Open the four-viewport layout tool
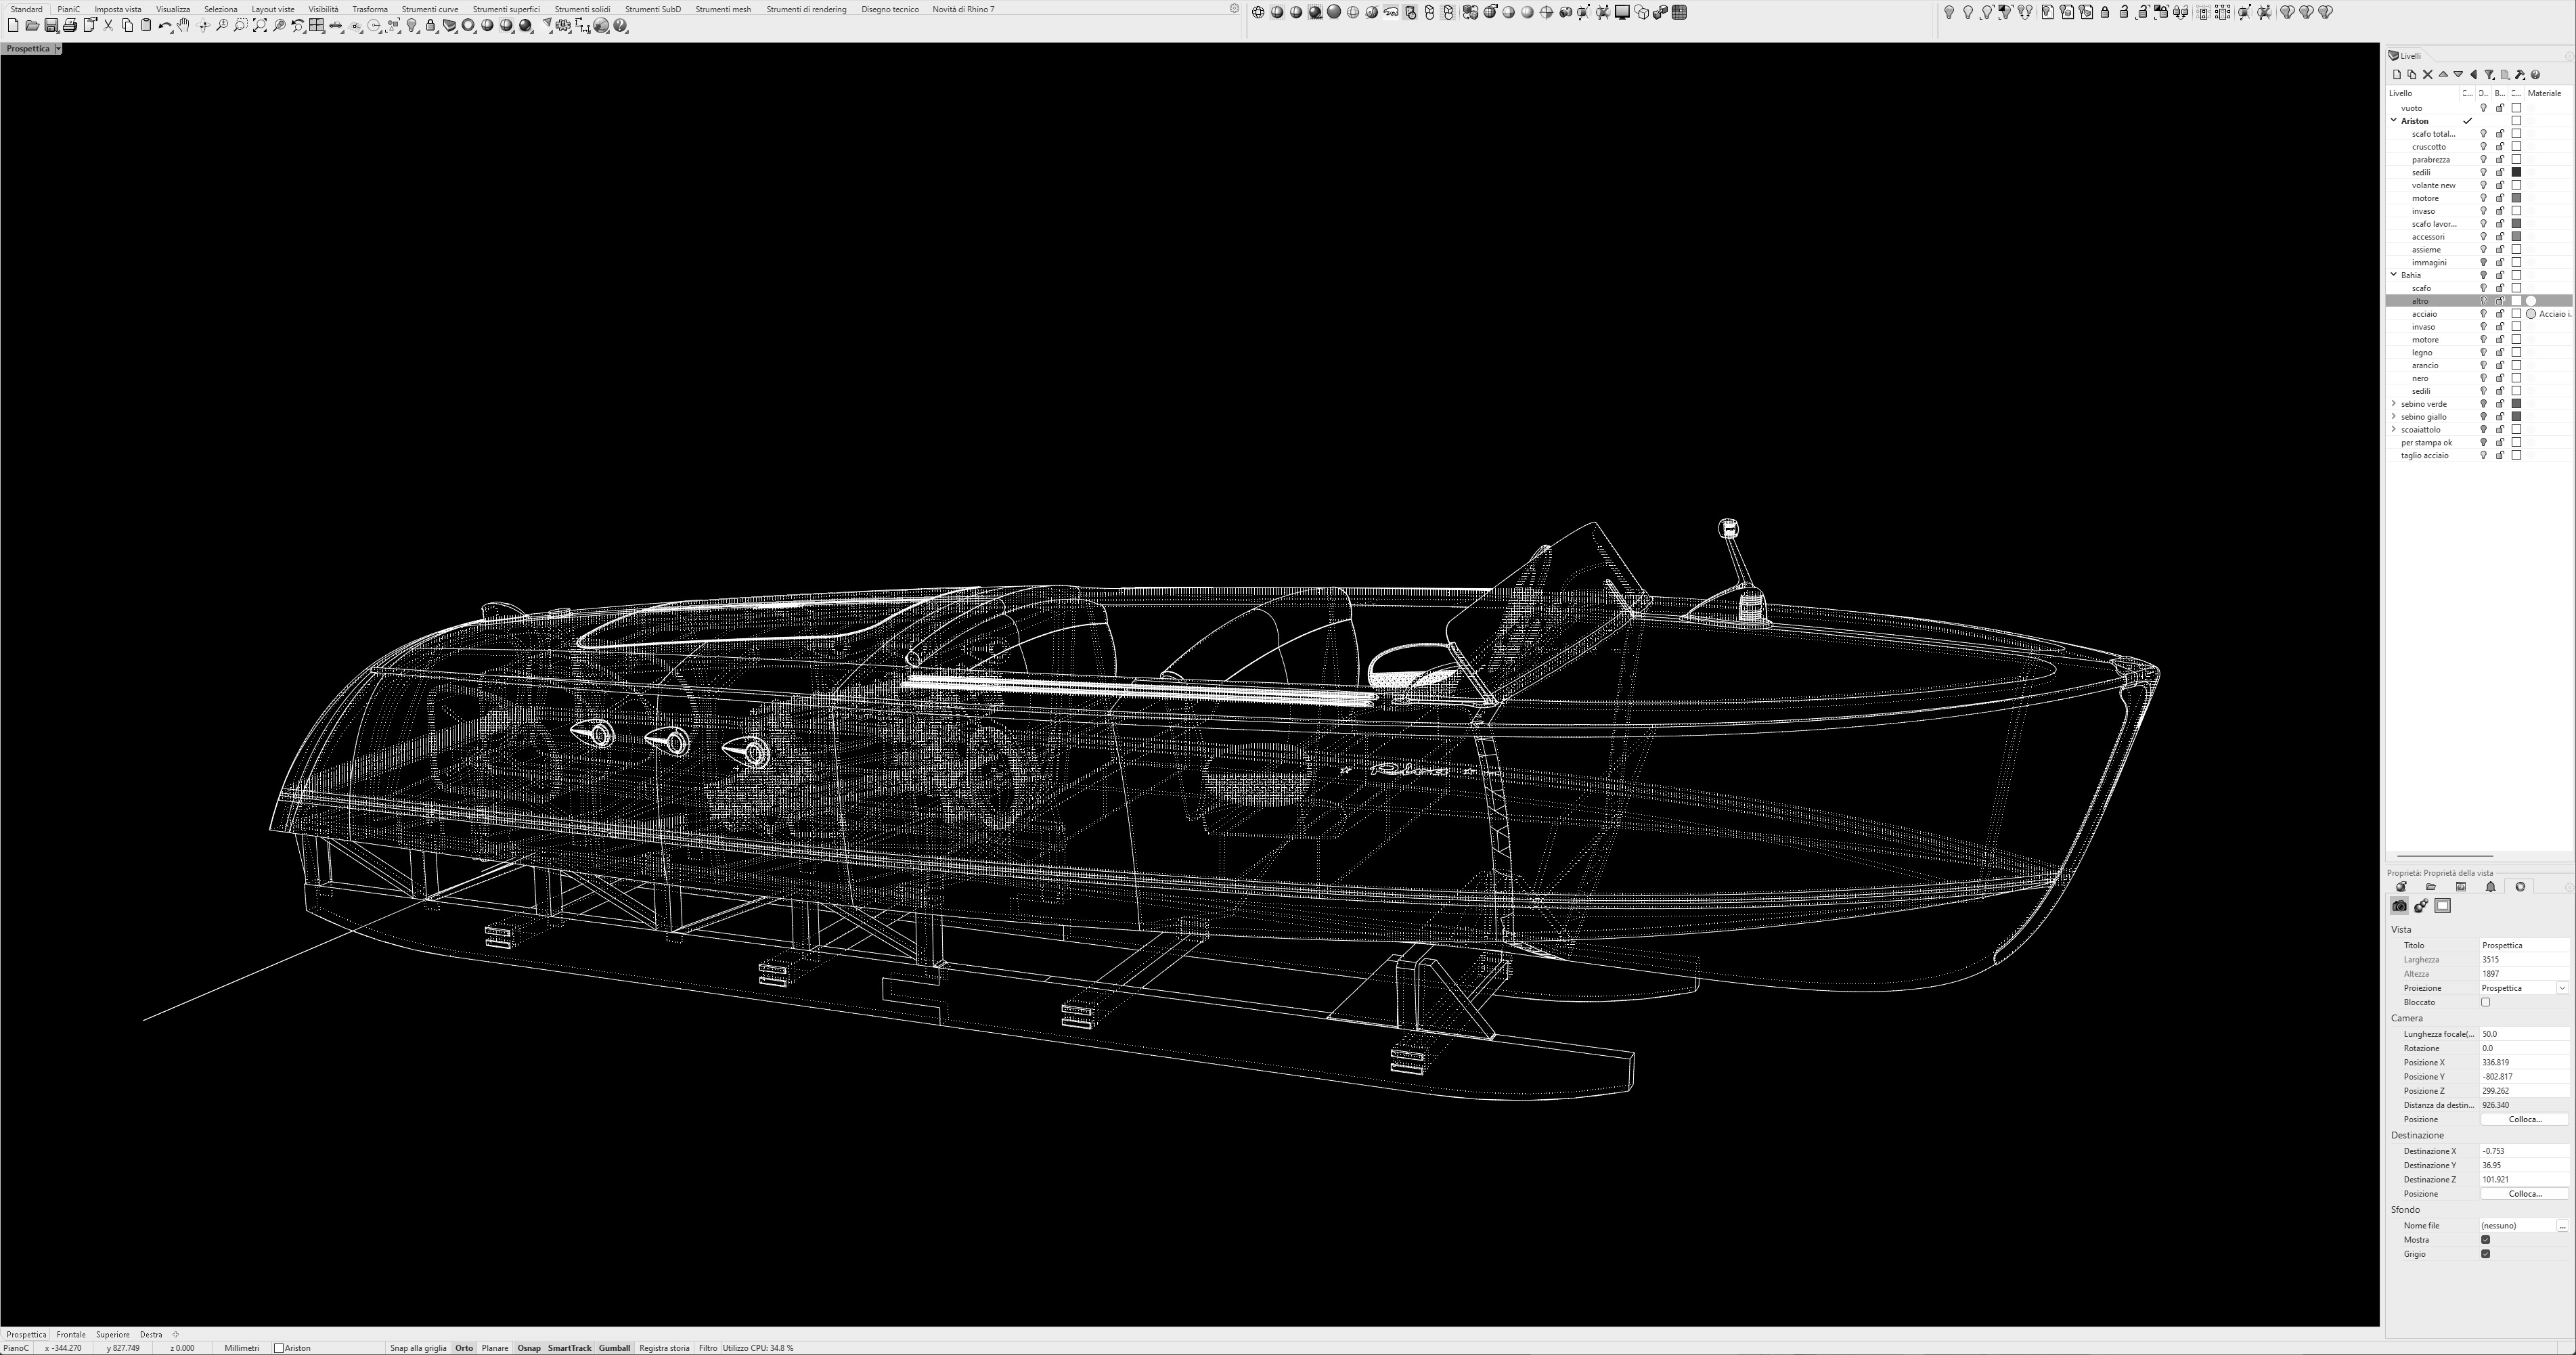 316,26
